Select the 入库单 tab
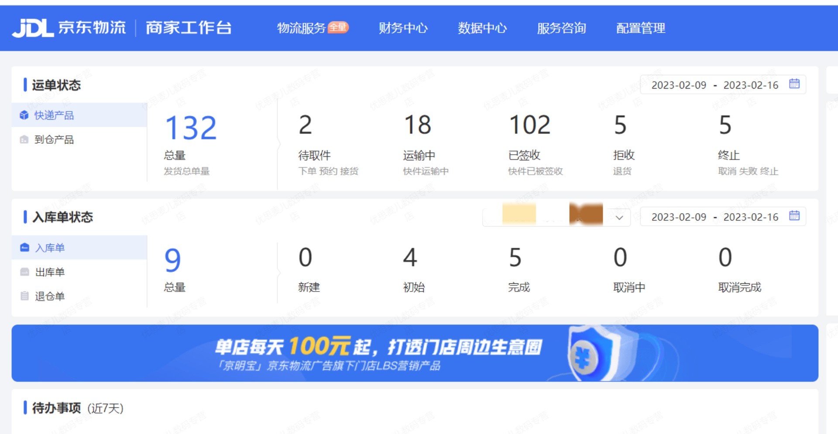Image resolution: width=838 pixels, height=434 pixels. (x=79, y=248)
